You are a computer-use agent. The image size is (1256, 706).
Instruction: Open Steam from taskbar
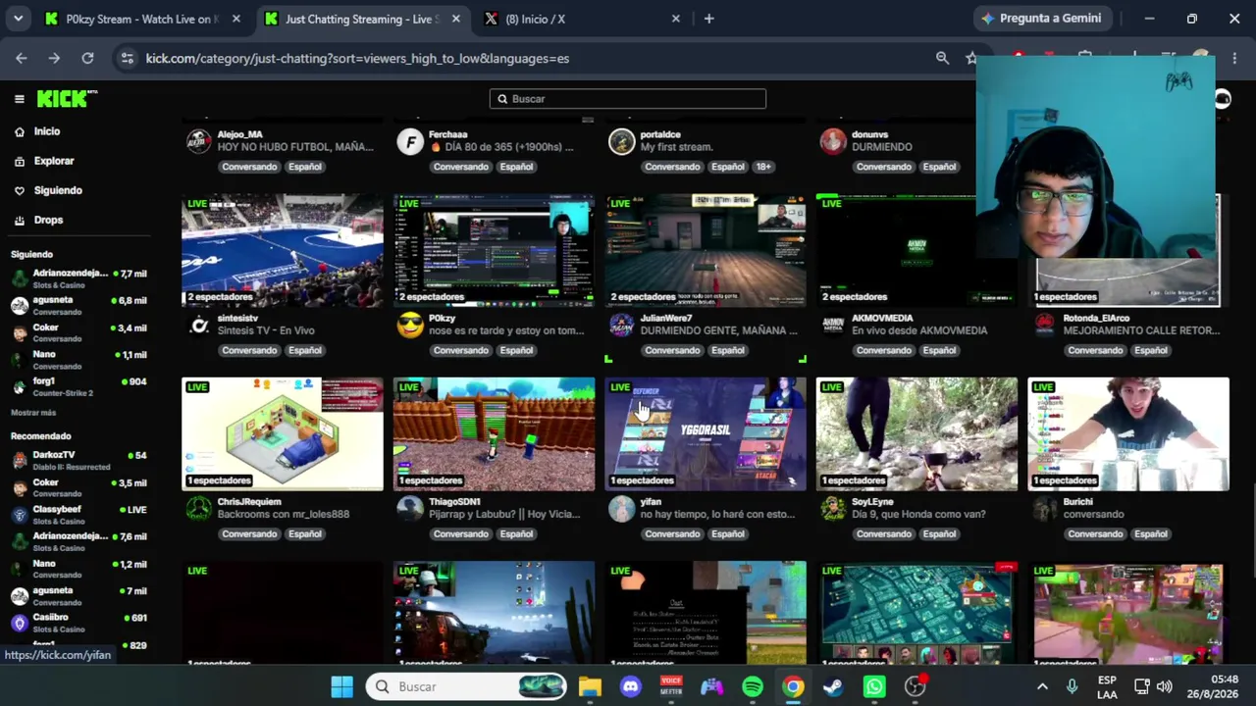click(x=833, y=686)
